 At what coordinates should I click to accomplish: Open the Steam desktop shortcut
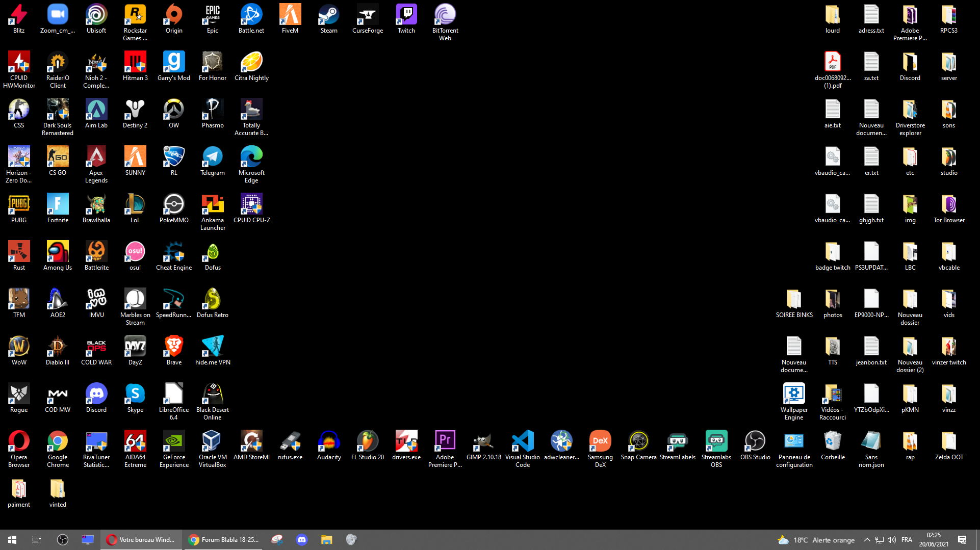click(329, 19)
